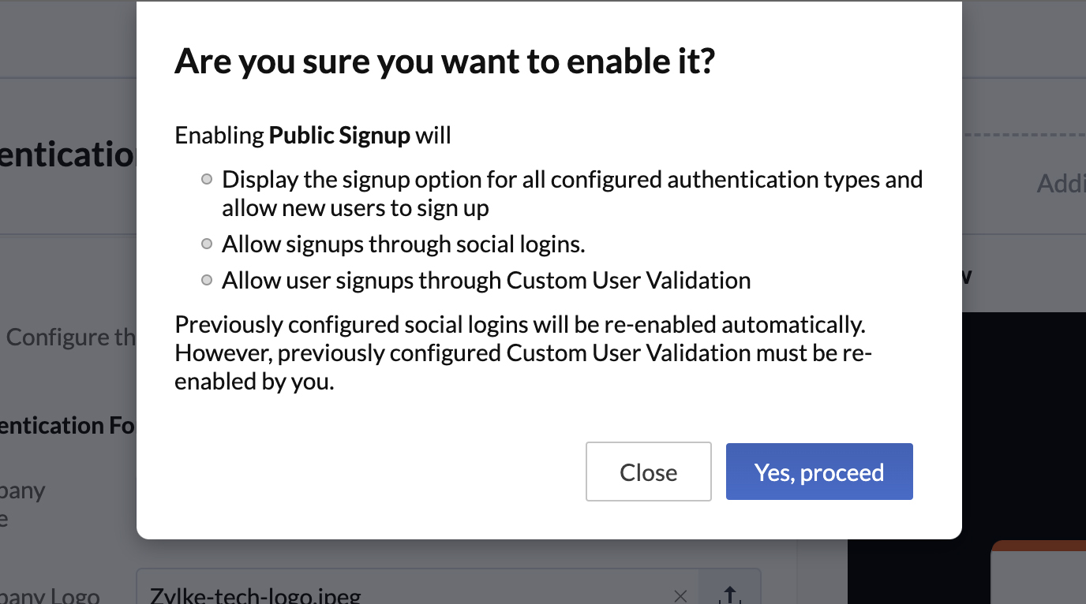This screenshot has height=604, width=1086.
Task: Click the X to remove Zylke-tech-logo.jpeg
Action: click(x=680, y=596)
